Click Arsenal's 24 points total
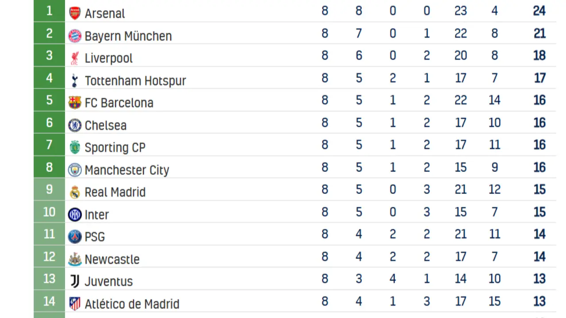 [x=539, y=11]
